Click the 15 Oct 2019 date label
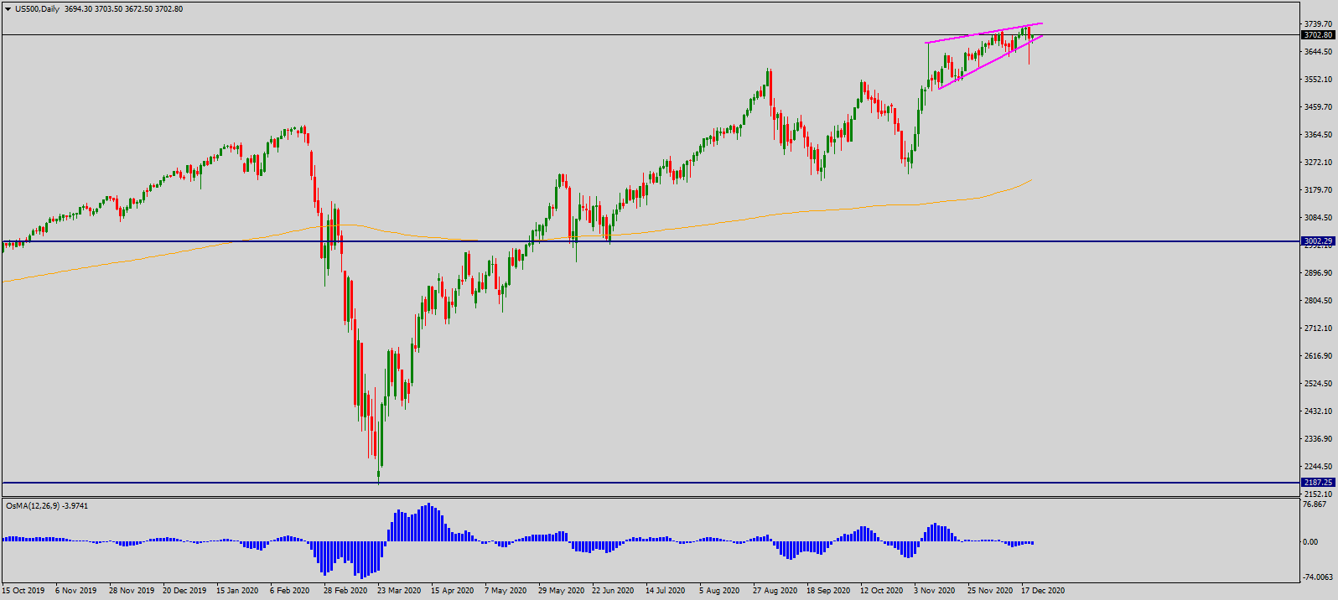This screenshot has height=600, width=1338. (x=23, y=591)
